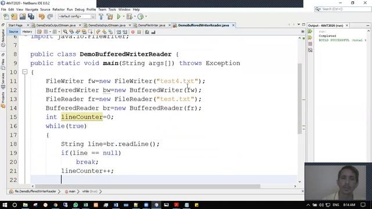Screen dimensions: 372x209
Task: Switch to DemoDataInputStream.java tab
Action: pyautogui.click(x=107, y=26)
